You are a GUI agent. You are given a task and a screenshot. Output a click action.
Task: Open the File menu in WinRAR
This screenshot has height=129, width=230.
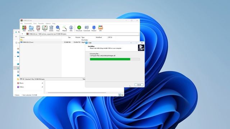(x=22, y=23)
